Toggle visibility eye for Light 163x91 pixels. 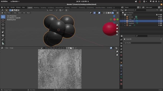tap(159, 25)
